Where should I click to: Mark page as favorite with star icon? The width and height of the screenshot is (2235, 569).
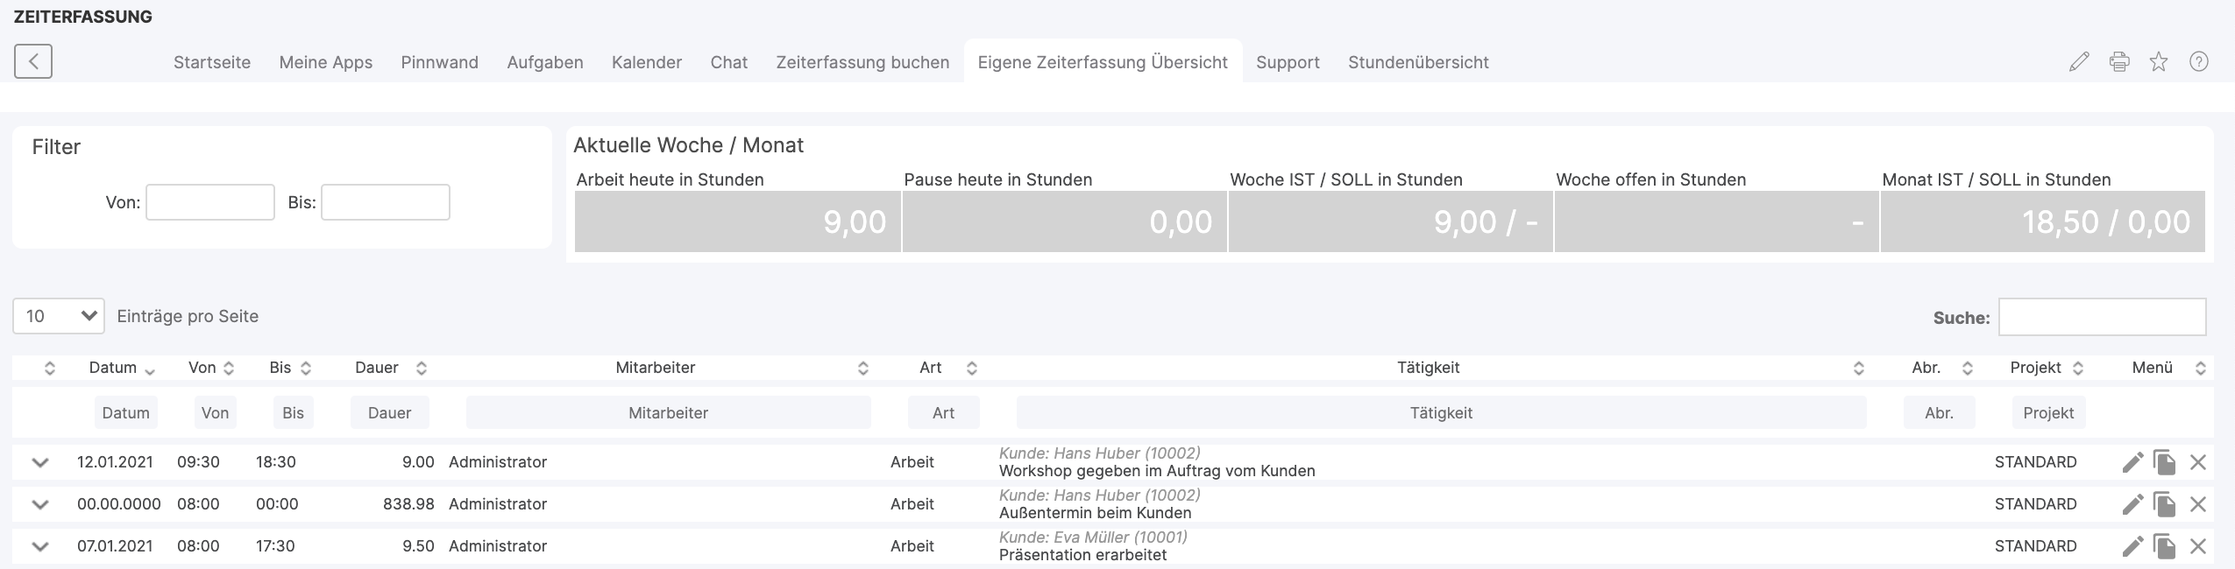tap(2159, 61)
